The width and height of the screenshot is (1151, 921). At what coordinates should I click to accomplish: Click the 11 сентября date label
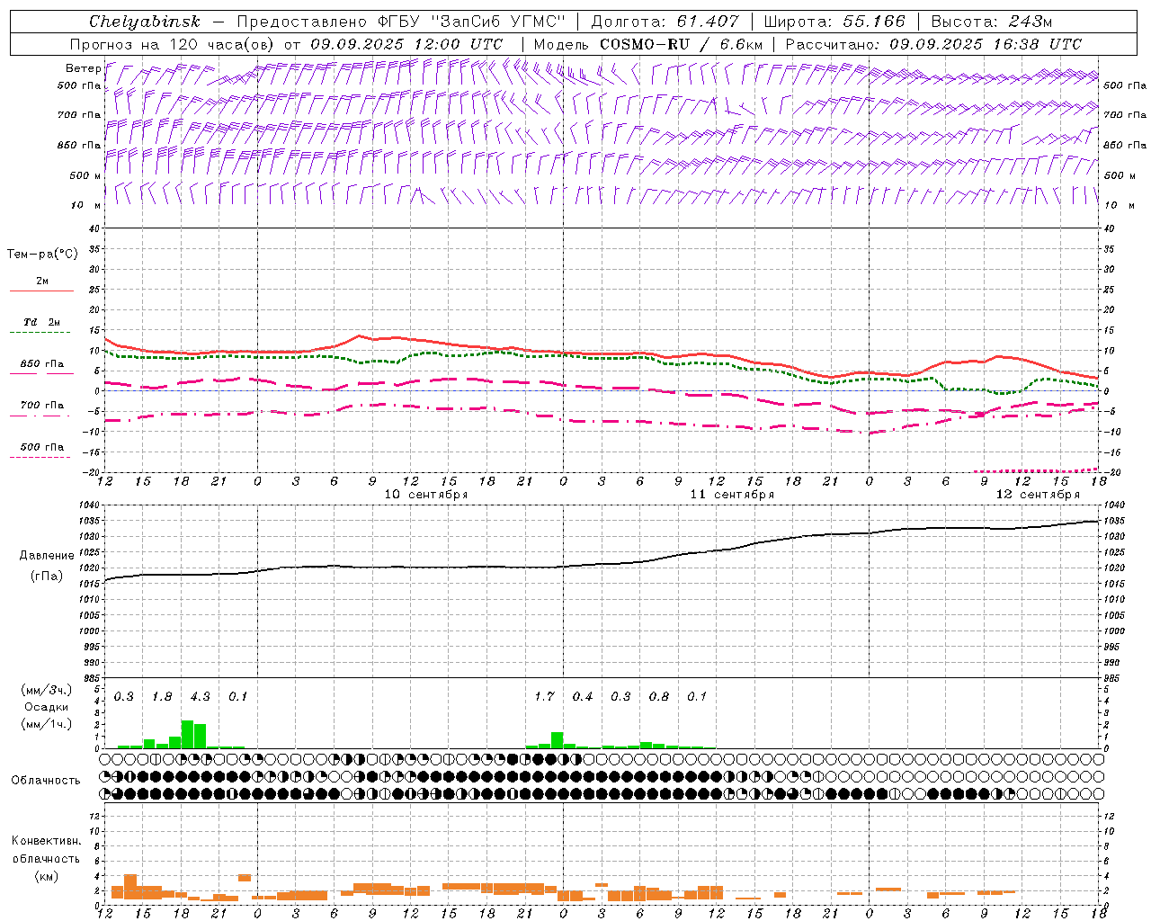(732, 495)
